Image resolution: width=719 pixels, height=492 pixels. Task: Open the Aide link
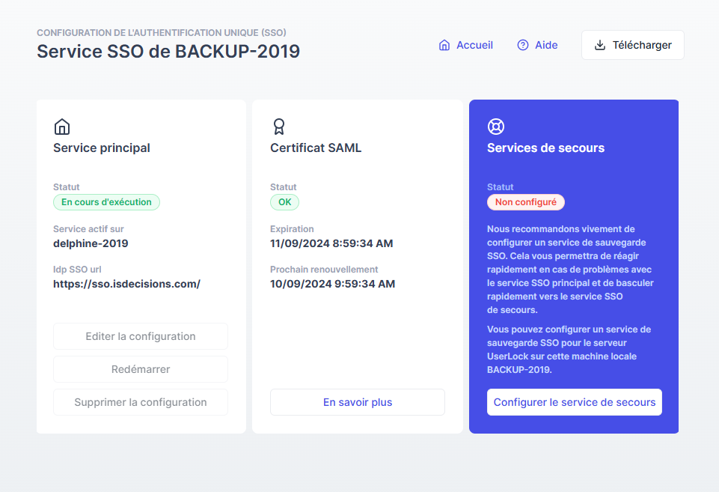click(546, 45)
